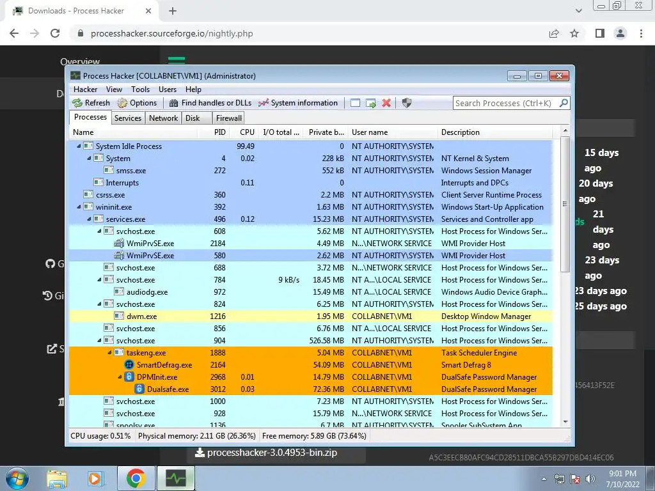This screenshot has height=491, width=655.
Task: Click the browser share icon
Action: pos(554,33)
